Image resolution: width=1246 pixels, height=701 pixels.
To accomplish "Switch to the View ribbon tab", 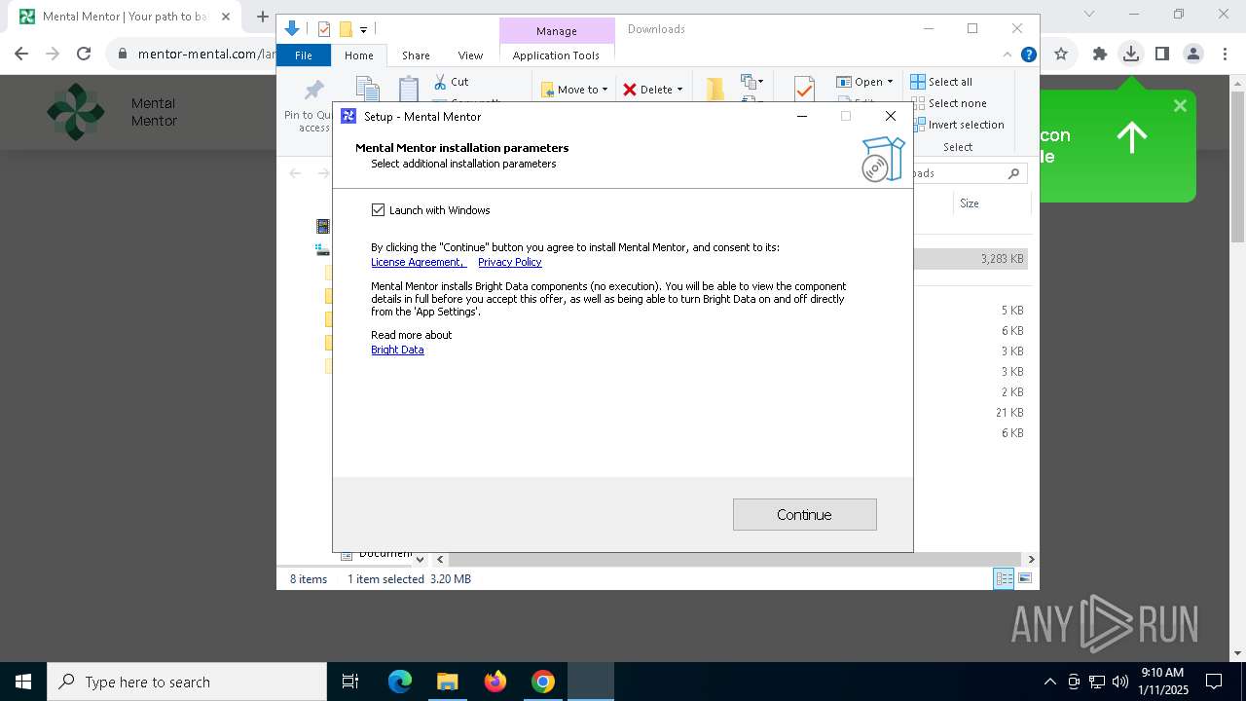I will (x=470, y=55).
